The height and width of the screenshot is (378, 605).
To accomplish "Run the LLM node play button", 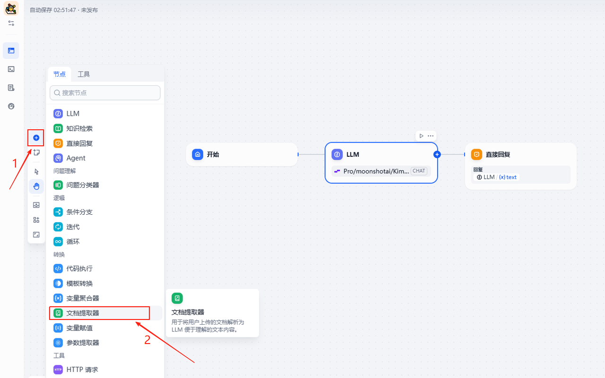I will pyautogui.click(x=421, y=136).
